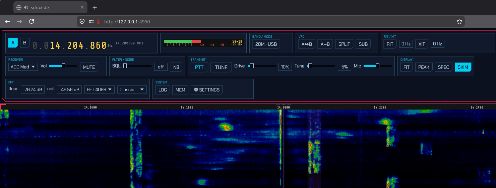Open the AGC Med dropdown
The width and height of the screenshot is (496, 188).
[23, 67]
